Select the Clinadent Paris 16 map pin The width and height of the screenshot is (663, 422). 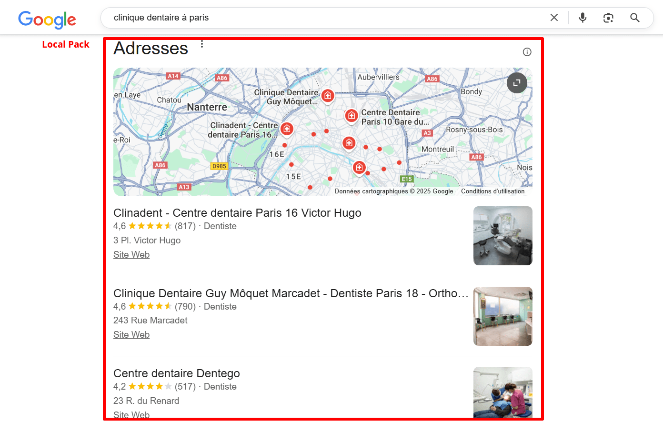point(287,129)
